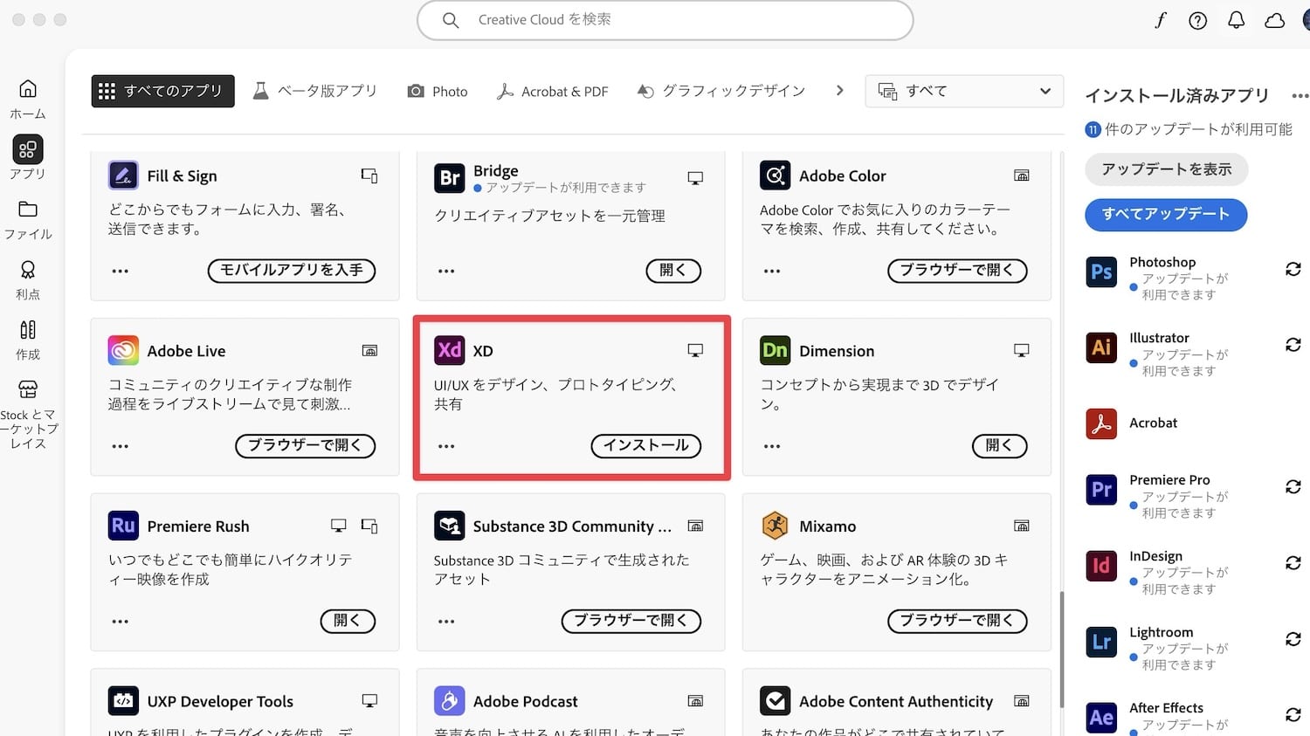Screen dimensions: 1310x736
Task: Open the すべて filter dropdown
Action: pyautogui.click(x=963, y=90)
